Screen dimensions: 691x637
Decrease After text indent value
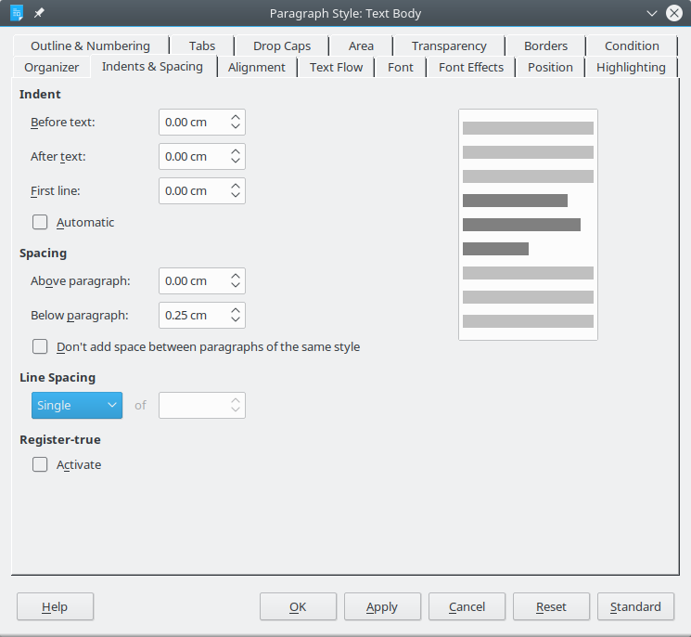point(236,162)
